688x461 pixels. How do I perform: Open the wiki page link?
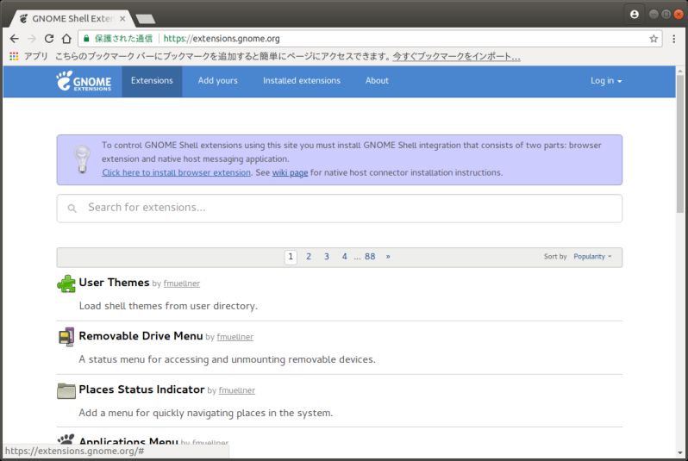tap(290, 173)
